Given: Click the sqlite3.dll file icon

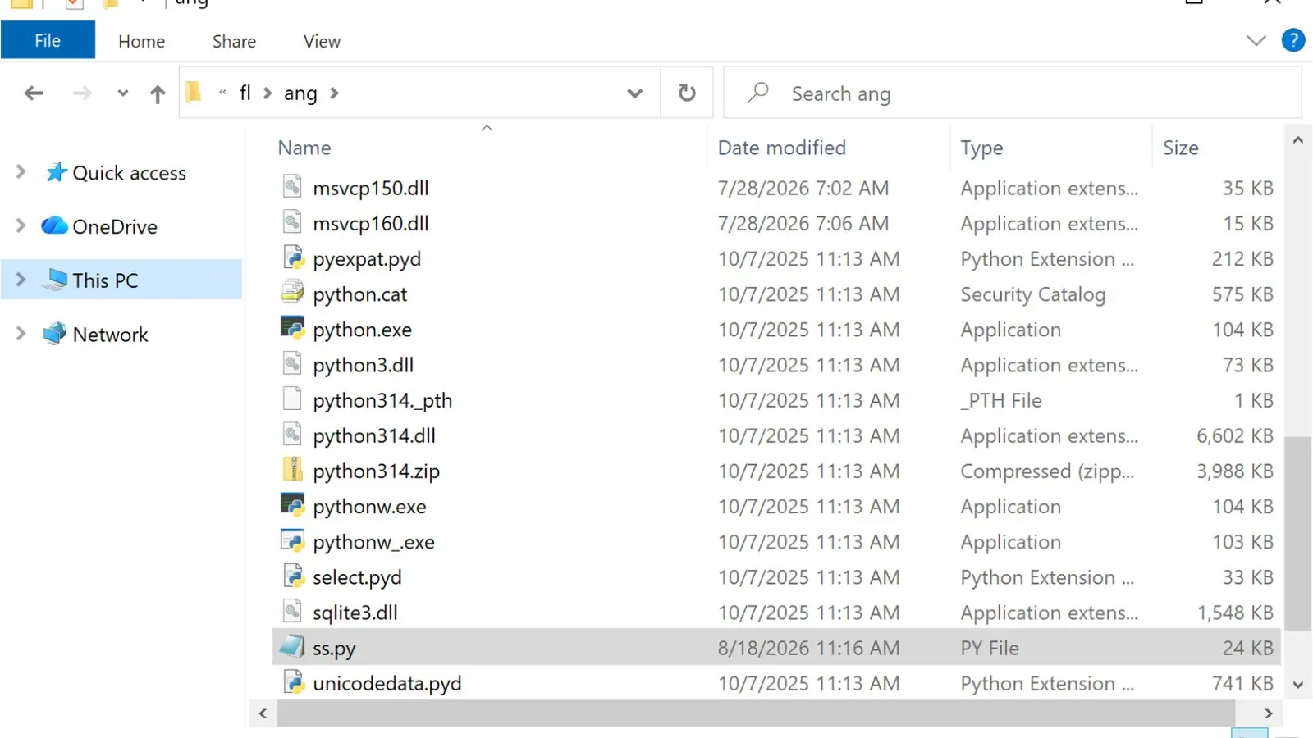Looking at the screenshot, I should pyautogui.click(x=292, y=612).
